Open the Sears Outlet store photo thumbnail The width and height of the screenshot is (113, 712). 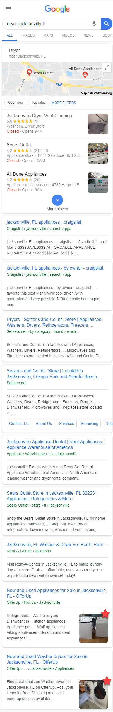click(x=98, y=153)
